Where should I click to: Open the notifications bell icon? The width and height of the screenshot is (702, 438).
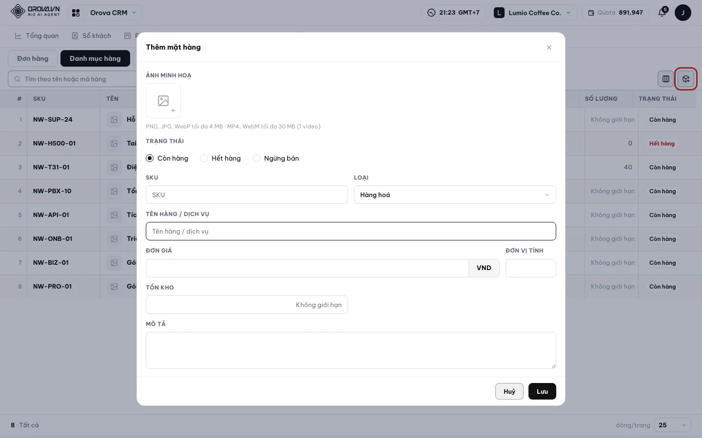pyautogui.click(x=662, y=13)
